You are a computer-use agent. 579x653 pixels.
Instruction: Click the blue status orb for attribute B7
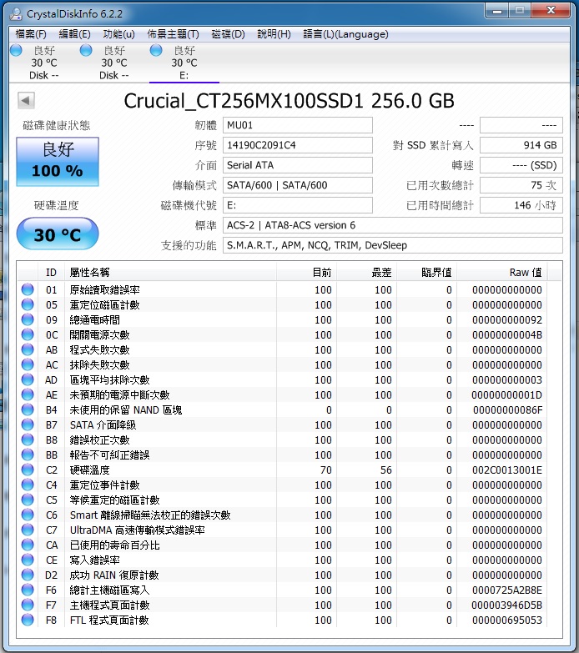pos(28,424)
